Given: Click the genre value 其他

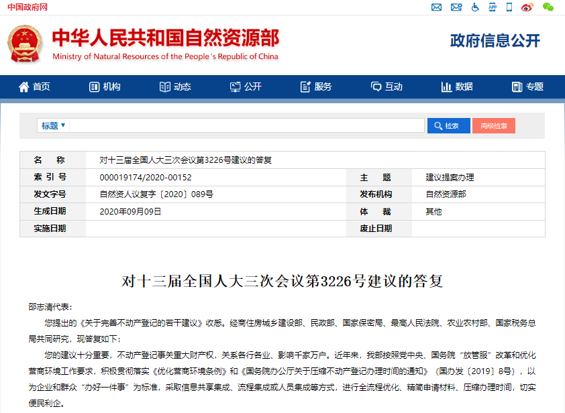Looking at the screenshot, I should [x=433, y=212].
